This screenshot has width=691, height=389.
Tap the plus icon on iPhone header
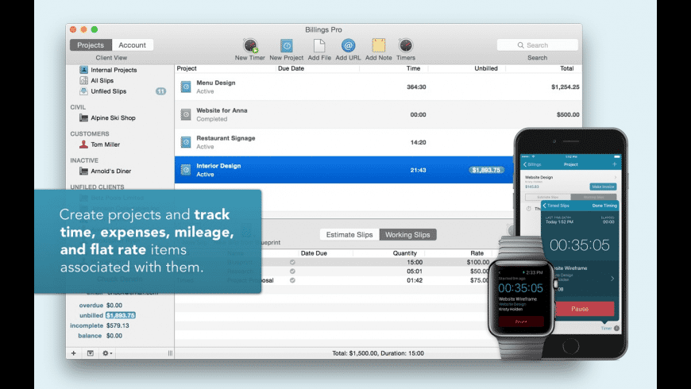614,164
